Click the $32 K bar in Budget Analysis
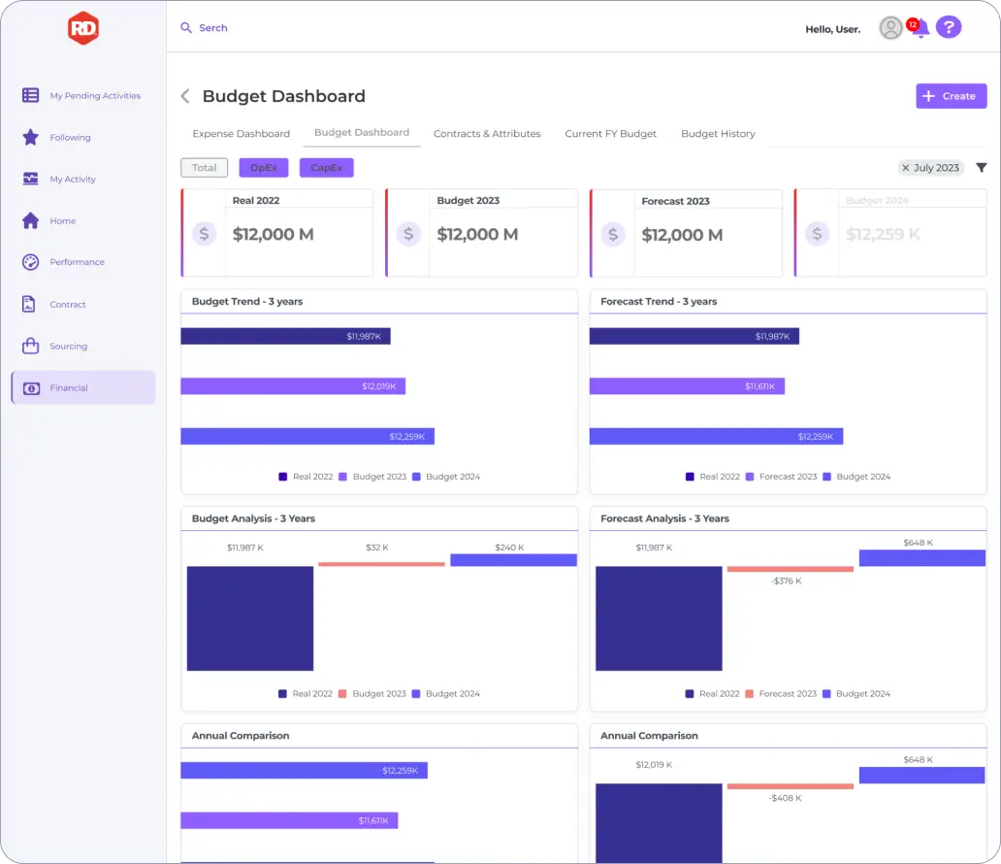This screenshot has width=1001, height=864. click(x=381, y=564)
